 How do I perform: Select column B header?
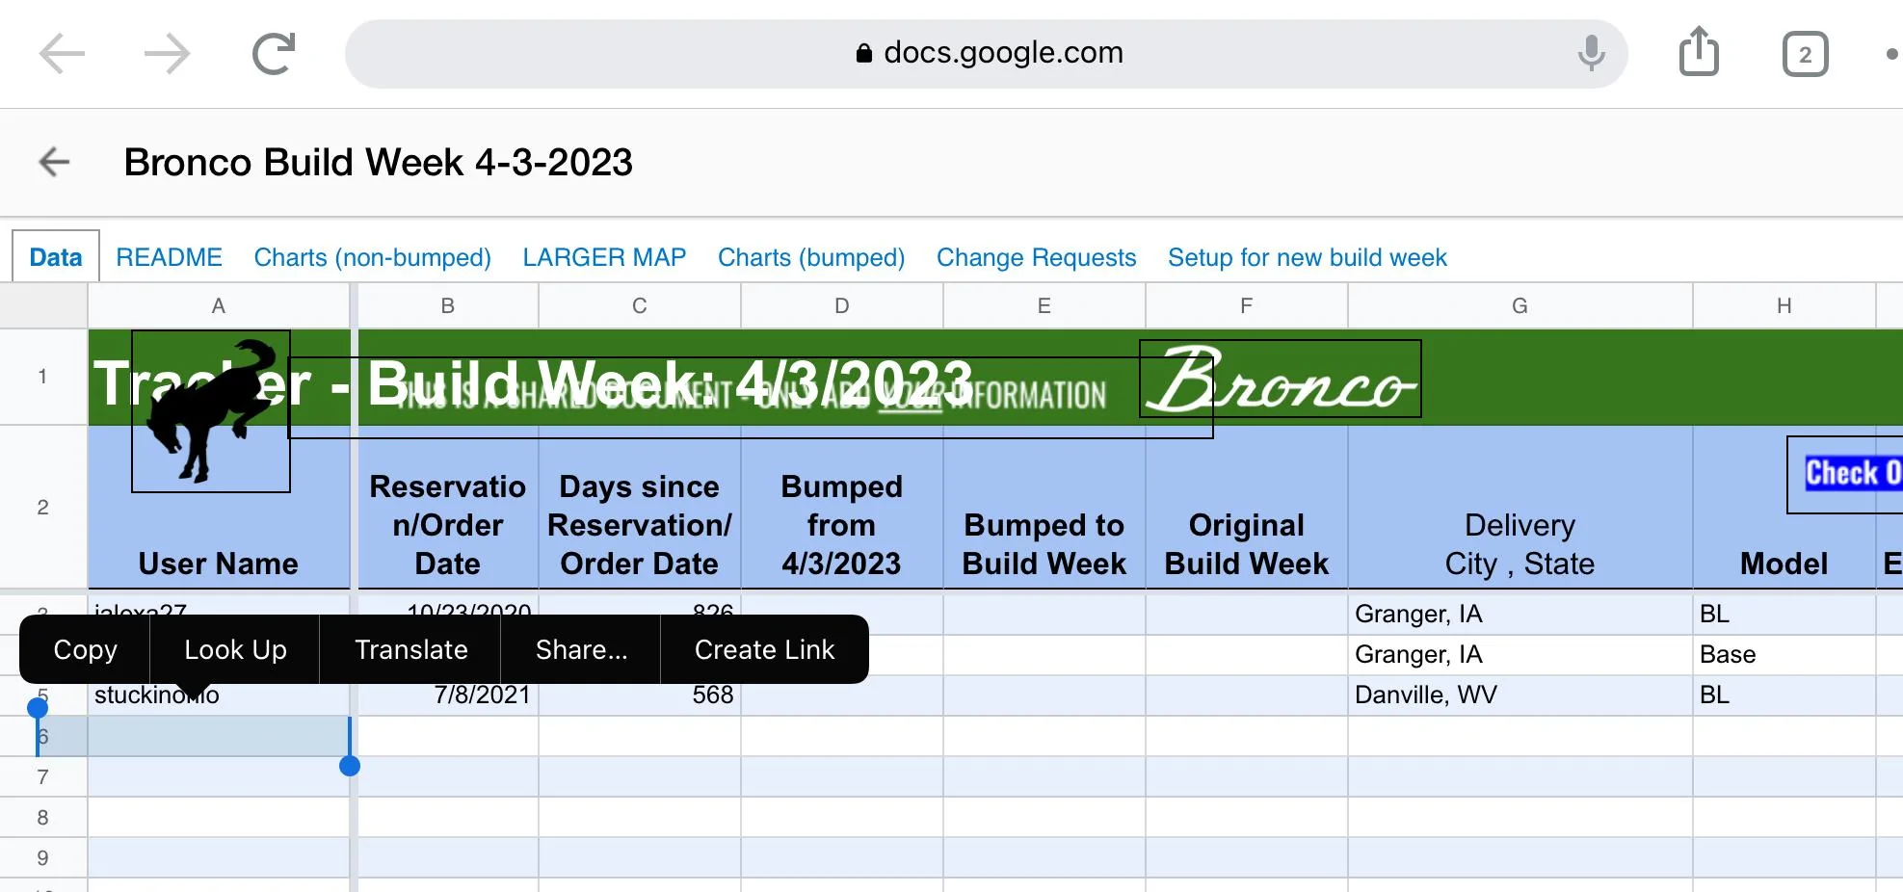[448, 306]
